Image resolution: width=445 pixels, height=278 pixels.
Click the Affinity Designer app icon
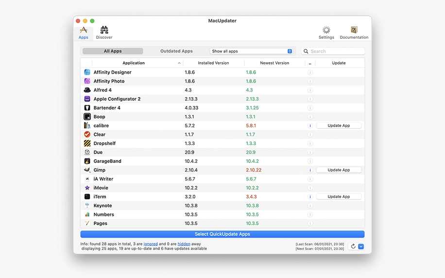pyautogui.click(x=87, y=72)
